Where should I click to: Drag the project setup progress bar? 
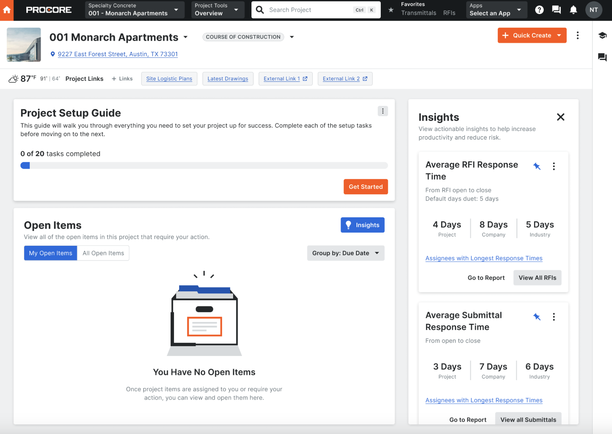point(25,165)
